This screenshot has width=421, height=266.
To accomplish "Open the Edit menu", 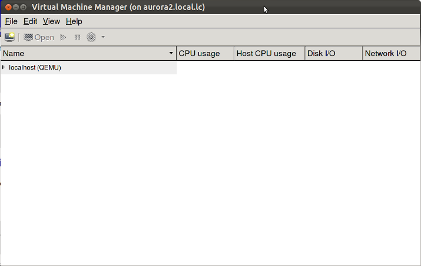I will [30, 21].
